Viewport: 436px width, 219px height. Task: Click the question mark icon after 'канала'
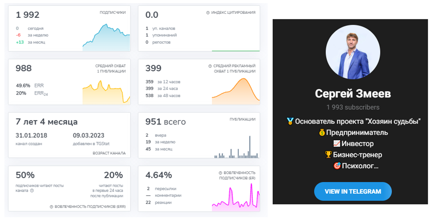[32, 191]
